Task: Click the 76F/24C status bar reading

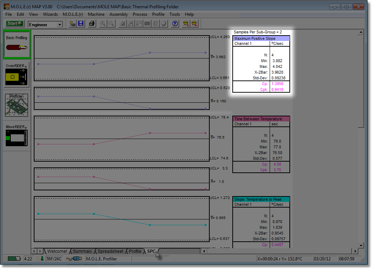Action: pos(54,259)
